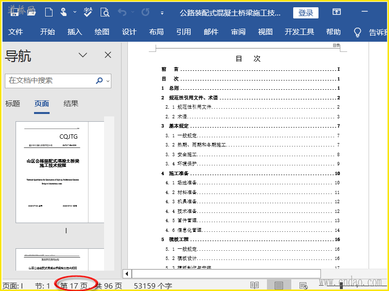
Task: Go to 2.2 术语 in the contents
Action: click(252, 116)
